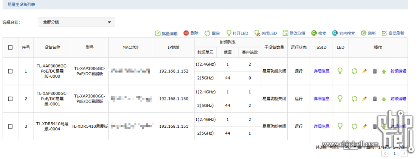Image resolution: width=420 pixels, height=159 pixels.
Task: Click the green 搜索 search toolbar icon
Action: 314,33
